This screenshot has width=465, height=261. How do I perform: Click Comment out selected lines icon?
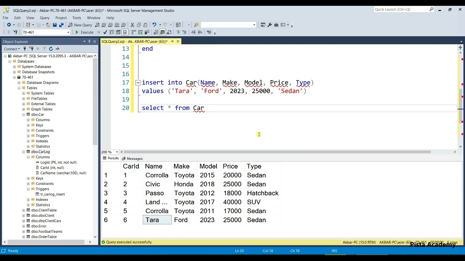coord(178,32)
